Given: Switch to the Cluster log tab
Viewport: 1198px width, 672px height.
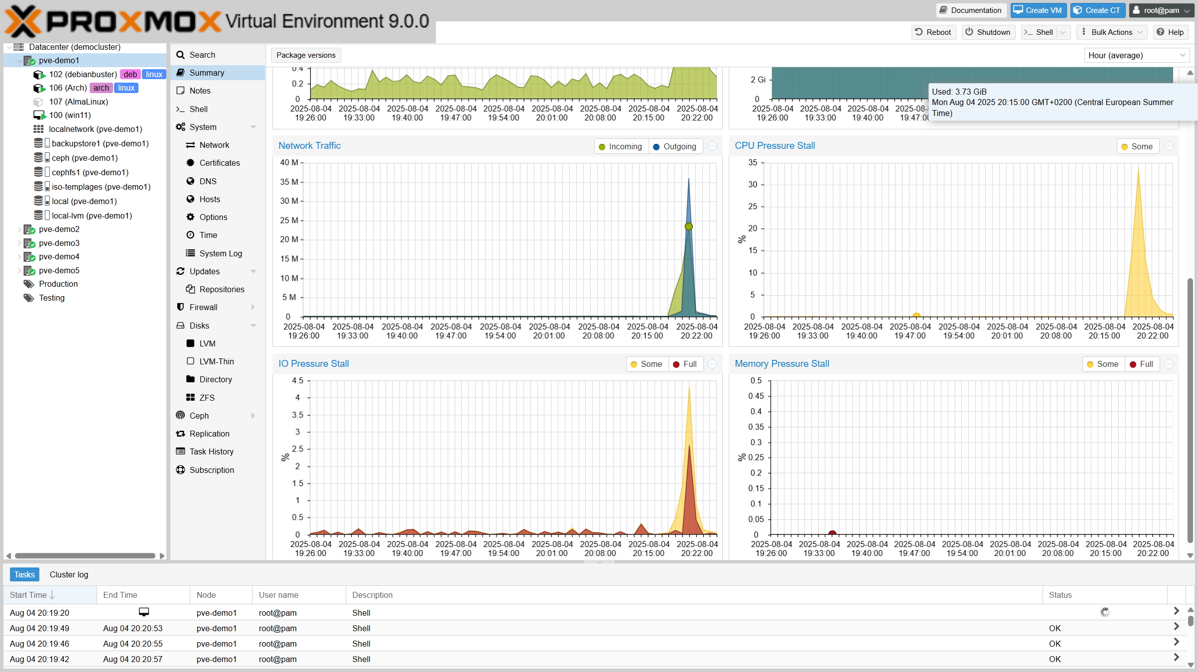Looking at the screenshot, I should tap(69, 574).
